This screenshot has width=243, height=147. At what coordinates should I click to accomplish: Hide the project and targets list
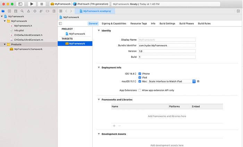(60, 24)
